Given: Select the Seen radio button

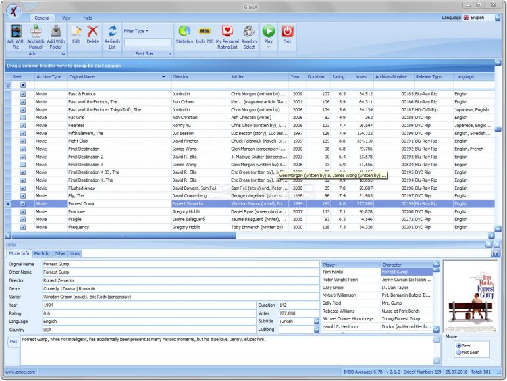Looking at the screenshot, I should coord(458,345).
